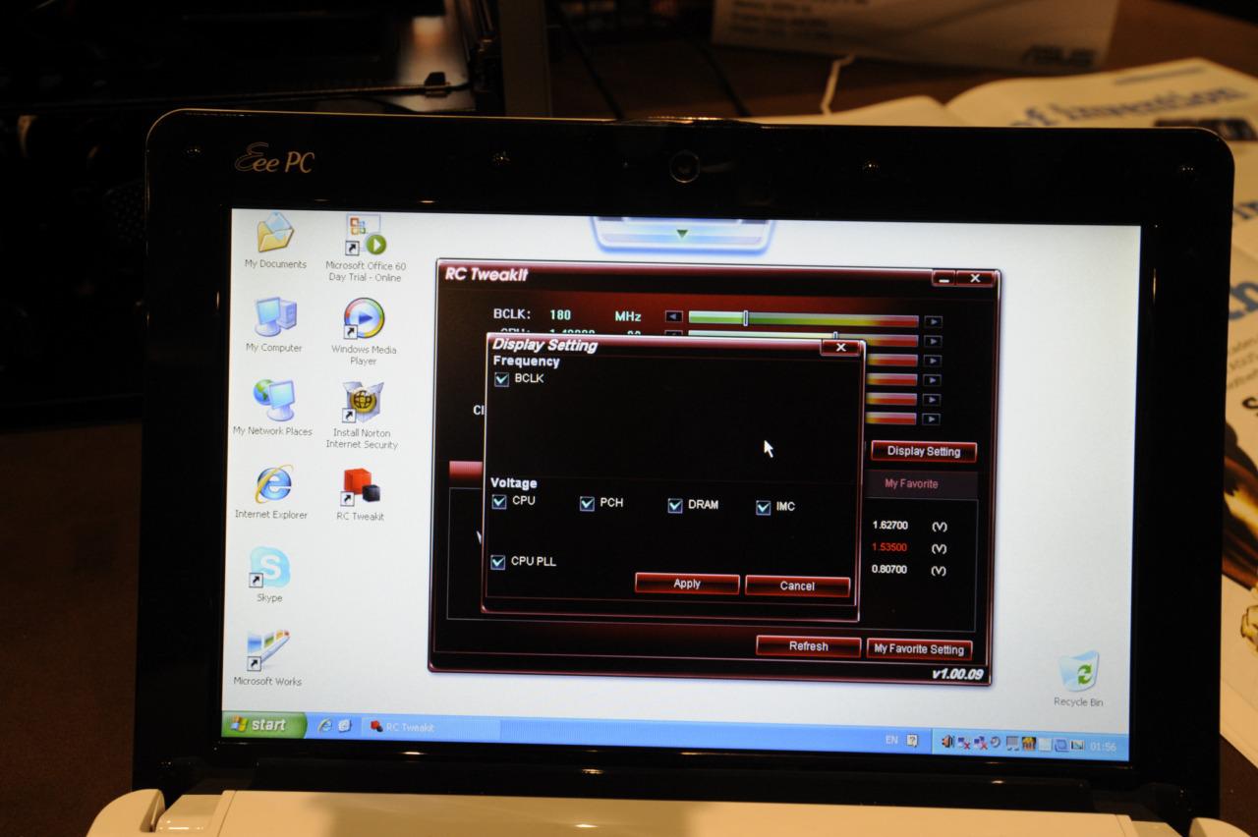Click the voltage reading 0.80700
Viewport: 1258px width, 837px height.
click(x=889, y=569)
